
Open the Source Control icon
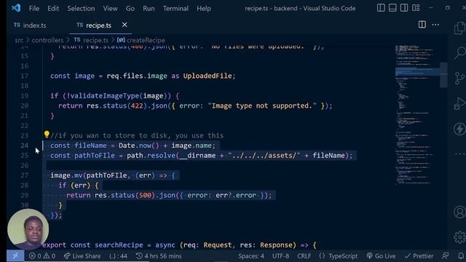pos(460,79)
